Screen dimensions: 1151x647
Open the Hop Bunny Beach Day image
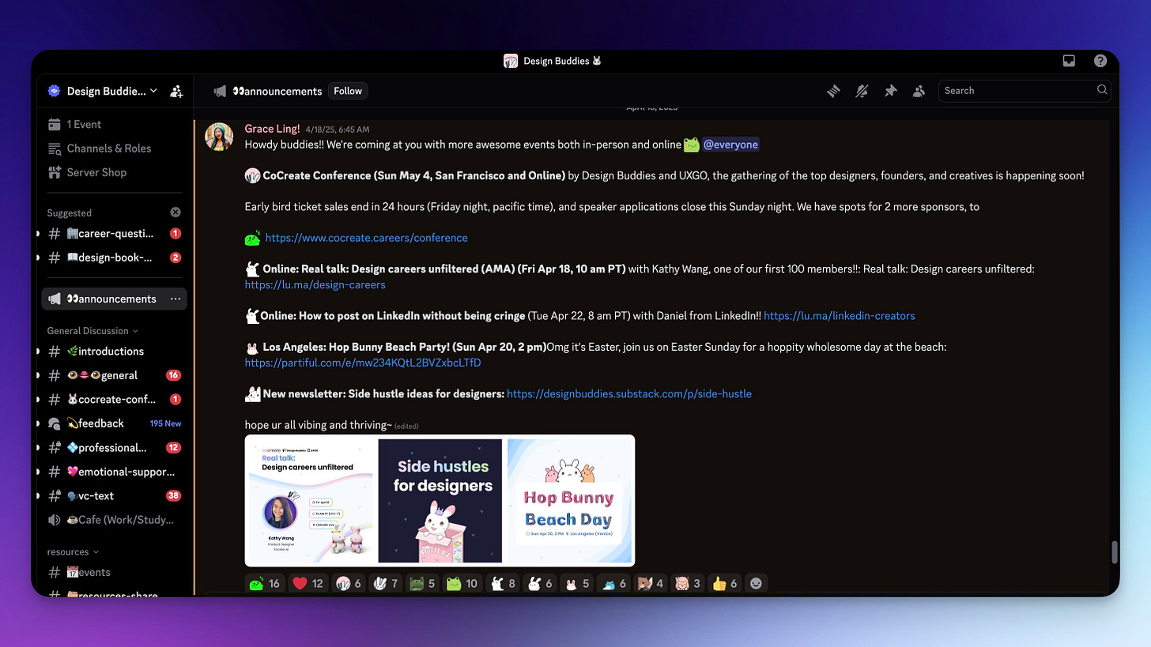[569, 501]
